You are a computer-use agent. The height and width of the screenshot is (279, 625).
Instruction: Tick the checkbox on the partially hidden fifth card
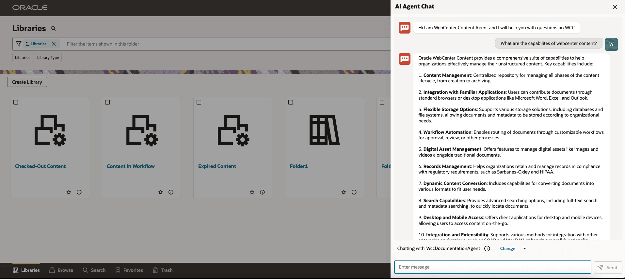click(382, 102)
